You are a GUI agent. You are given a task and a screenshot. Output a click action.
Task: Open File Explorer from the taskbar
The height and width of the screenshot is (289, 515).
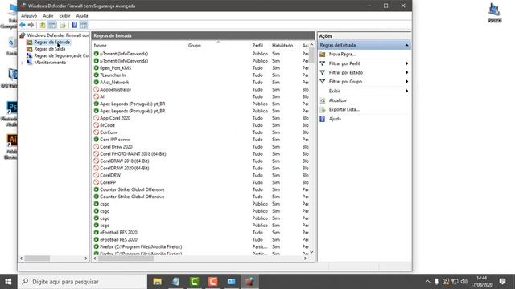pyautogui.click(x=158, y=282)
